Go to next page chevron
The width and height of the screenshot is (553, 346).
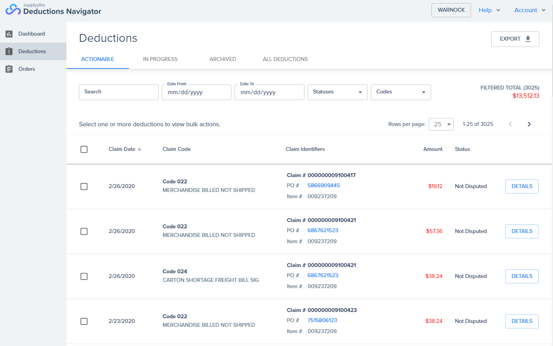(x=529, y=124)
